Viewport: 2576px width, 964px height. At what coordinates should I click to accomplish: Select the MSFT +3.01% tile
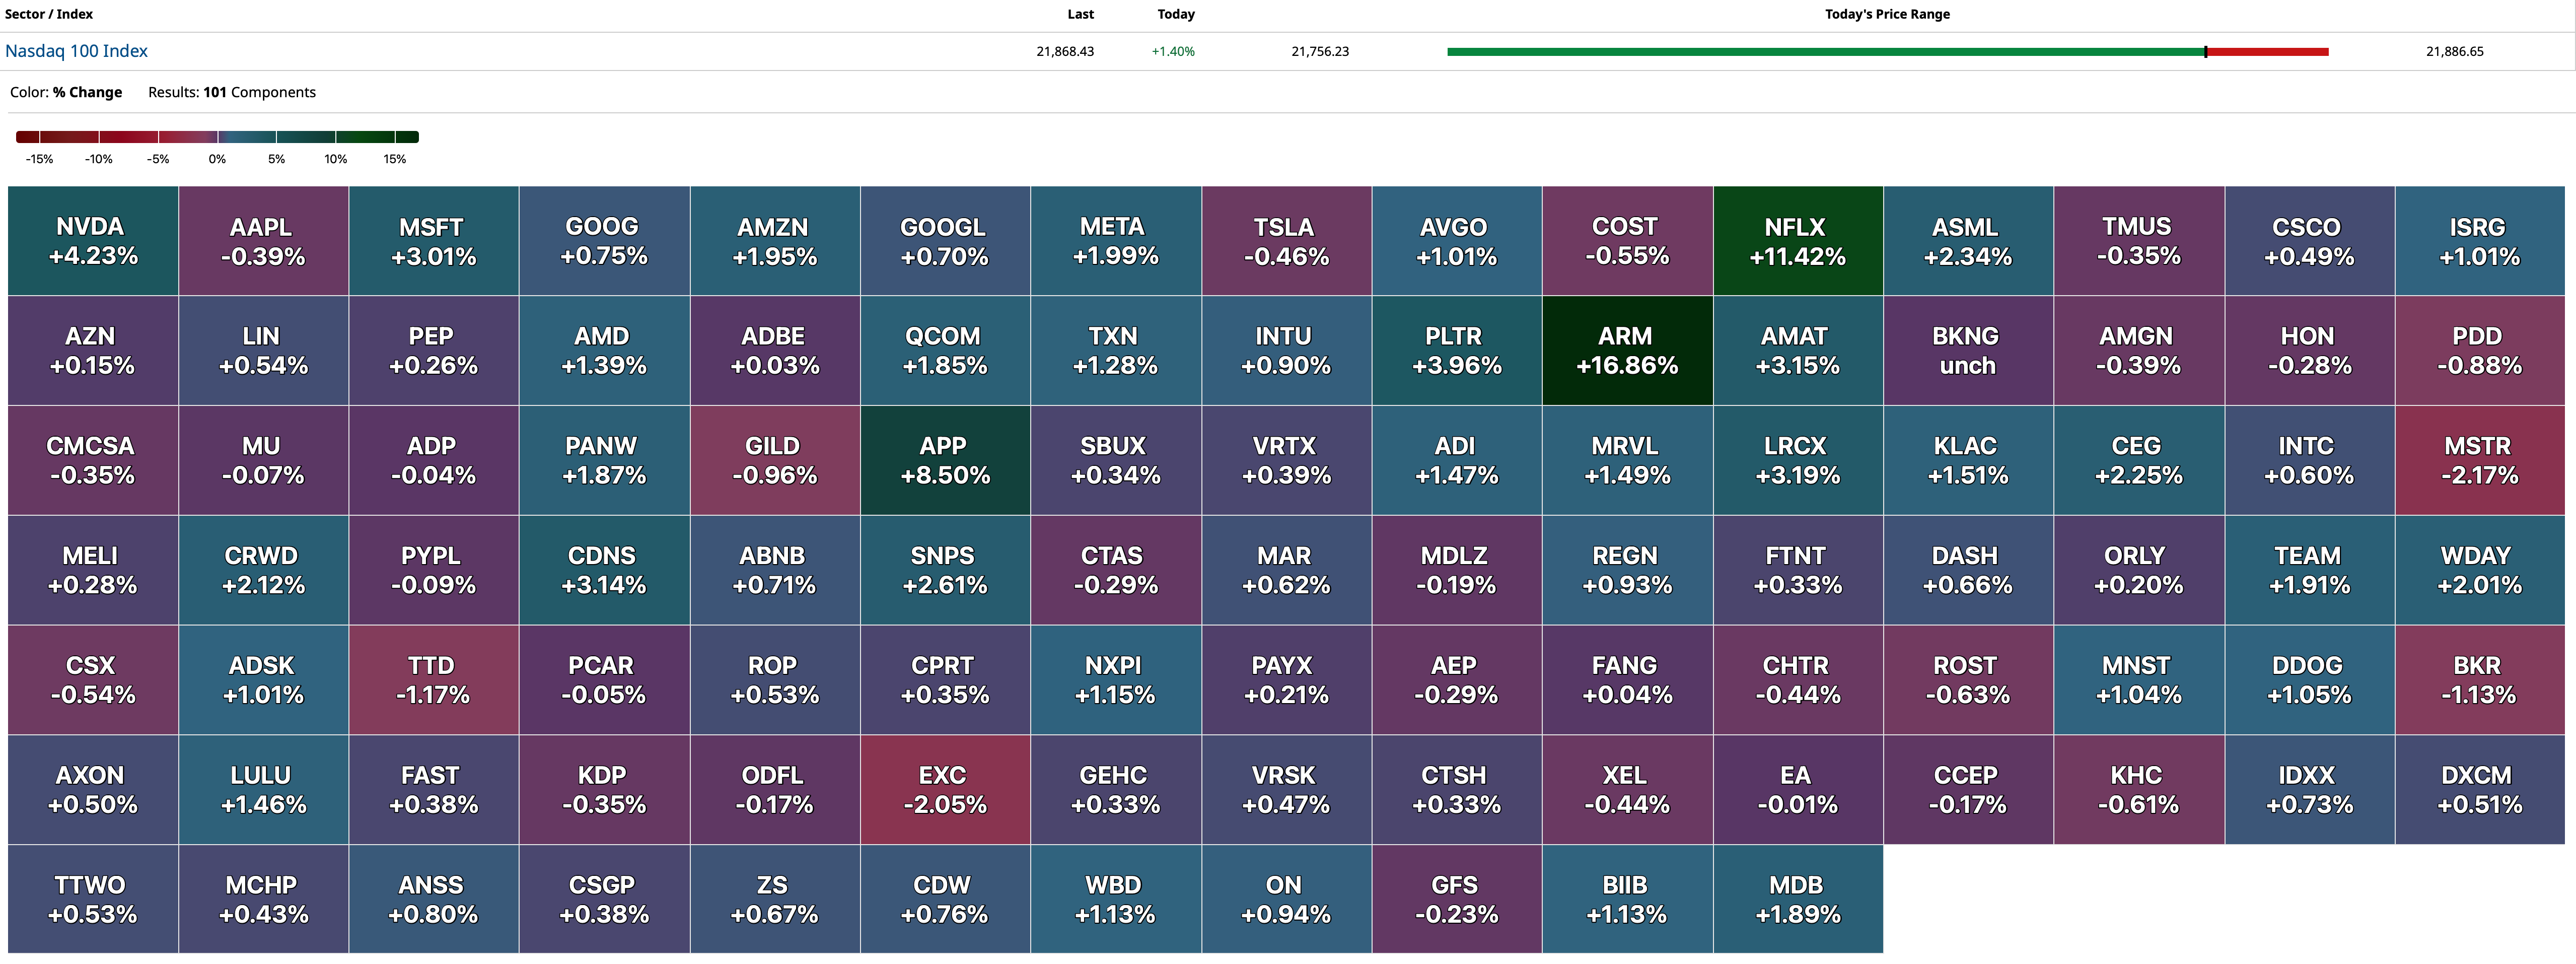pyautogui.click(x=433, y=241)
